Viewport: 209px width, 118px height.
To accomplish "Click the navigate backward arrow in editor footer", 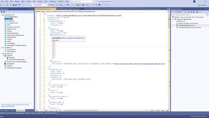I will click(56, 110).
